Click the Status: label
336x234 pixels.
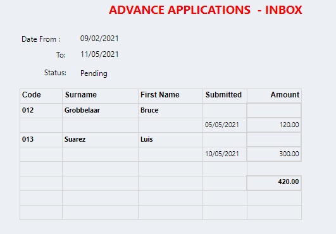click(x=55, y=73)
